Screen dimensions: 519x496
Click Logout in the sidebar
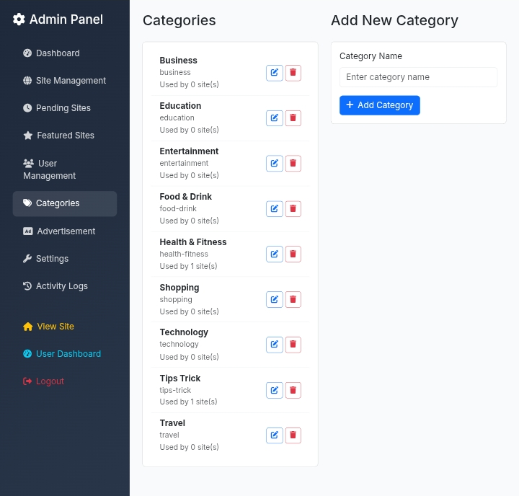point(65,381)
